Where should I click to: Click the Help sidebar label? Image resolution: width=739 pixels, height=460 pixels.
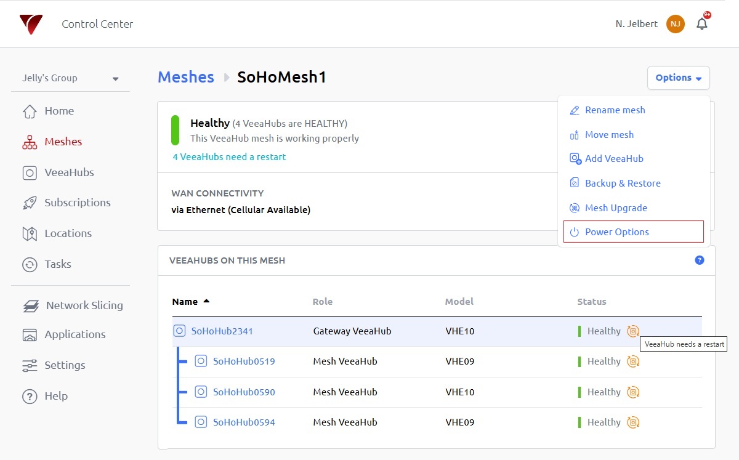point(56,397)
